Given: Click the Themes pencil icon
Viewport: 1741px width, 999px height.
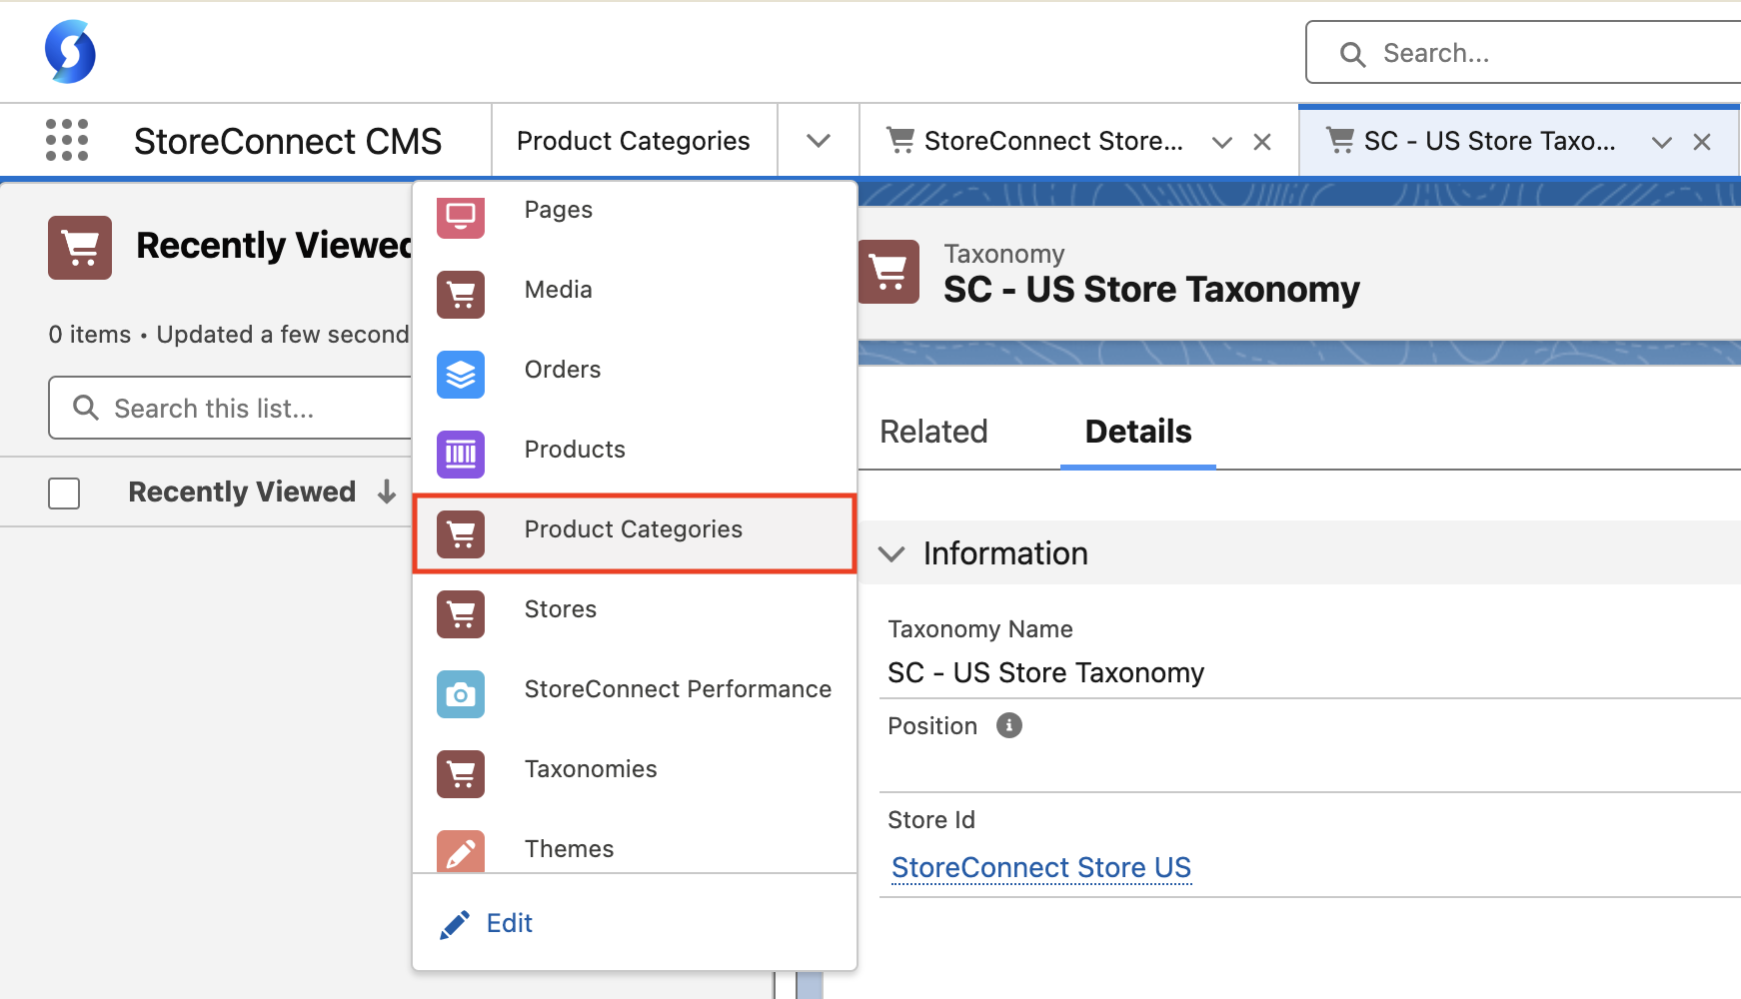Looking at the screenshot, I should coord(461,851).
